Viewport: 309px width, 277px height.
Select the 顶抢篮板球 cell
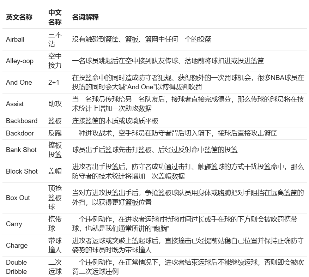point(55,198)
